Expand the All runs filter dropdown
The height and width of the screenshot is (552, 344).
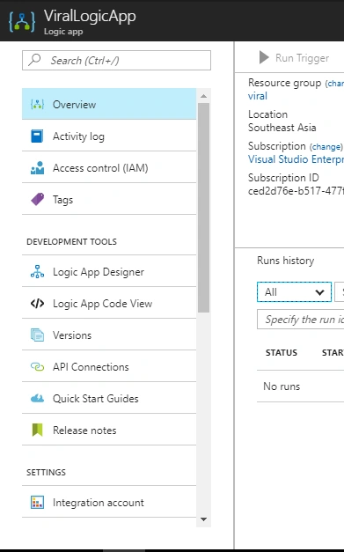coord(294,291)
